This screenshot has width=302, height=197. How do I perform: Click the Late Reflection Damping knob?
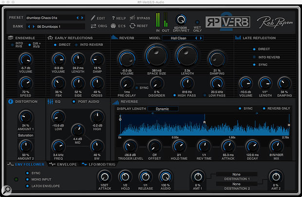284,83
